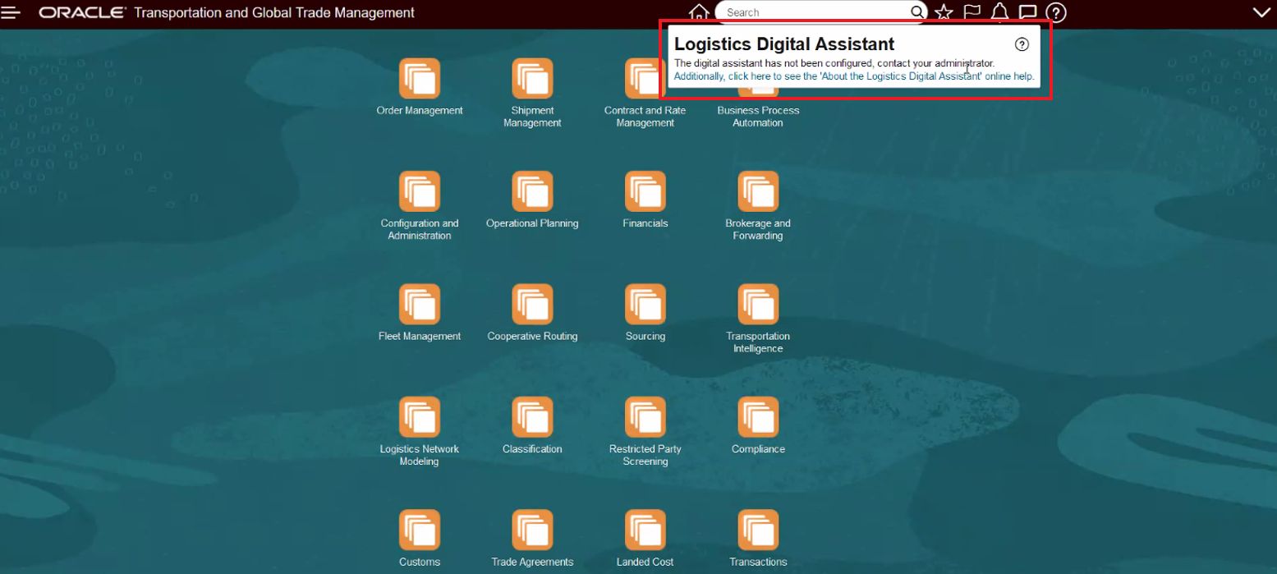Open the Customs folder icon

pos(420,530)
